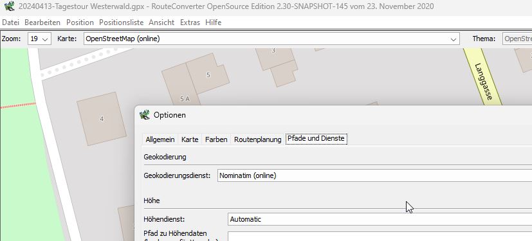Image resolution: width=532 pixels, height=241 pixels.
Task: Expand the Karte OpenStreetMap dropdown
Action: click(x=271, y=39)
